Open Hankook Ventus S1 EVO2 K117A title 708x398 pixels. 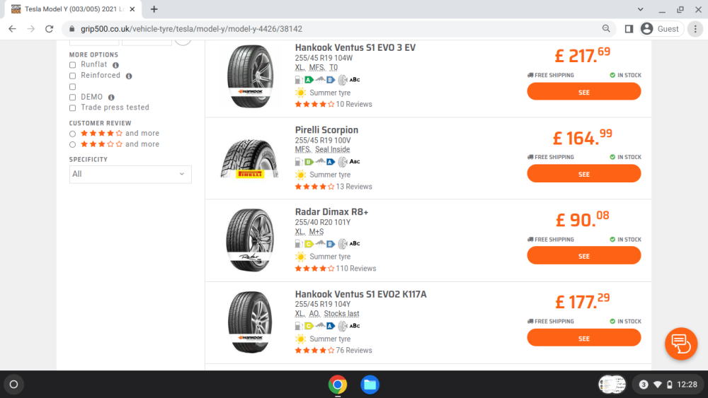pyautogui.click(x=360, y=294)
